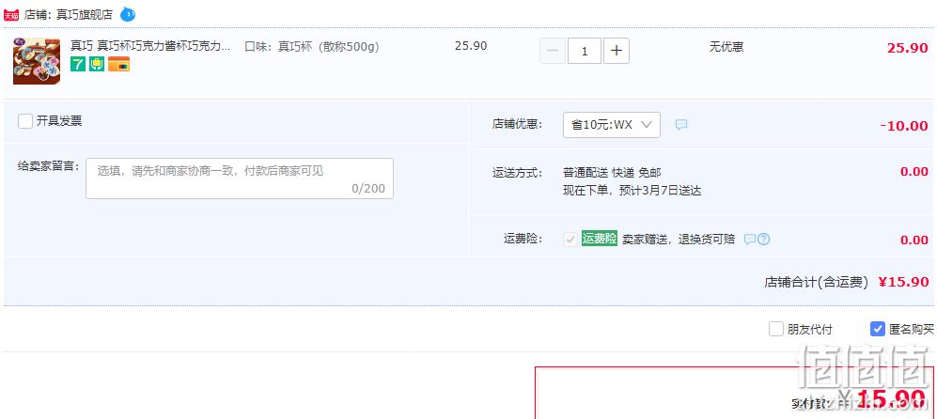This screenshot has height=419, width=937.
Task: Click the green 运费险 label
Action: point(600,239)
